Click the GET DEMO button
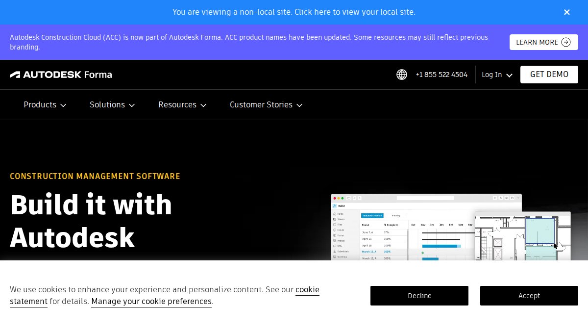The image size is (588, 331). pyautogui.click(x=549, y=75)
